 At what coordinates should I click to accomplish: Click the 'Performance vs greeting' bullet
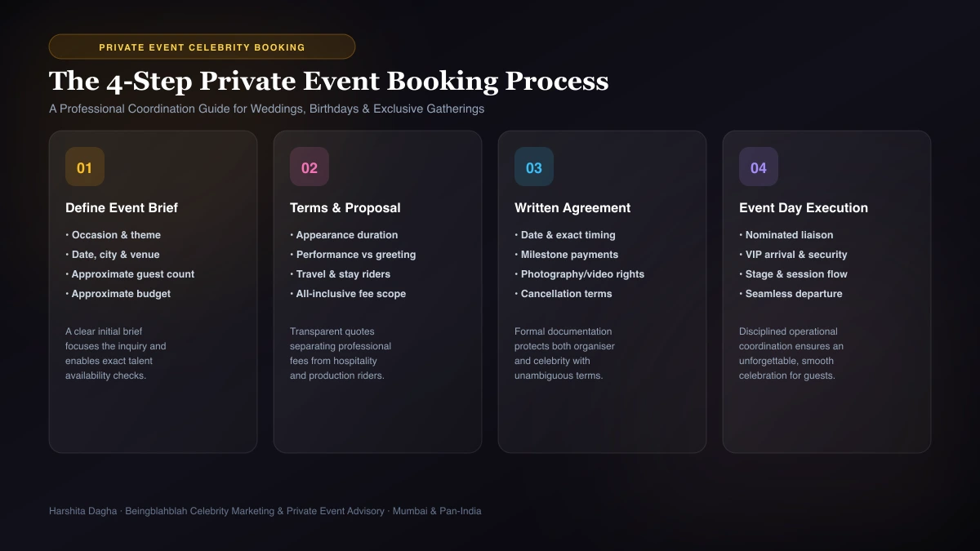[353, 255]
